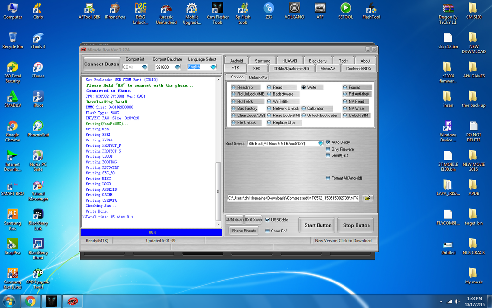The width and height of the screenshot is (492, 308).
Task: Click the blue 100% progress bar
Action: click(x=151, y=232)
